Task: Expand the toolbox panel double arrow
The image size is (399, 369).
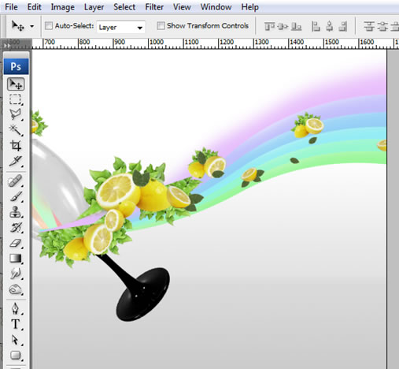Action: tap(7, 46)
